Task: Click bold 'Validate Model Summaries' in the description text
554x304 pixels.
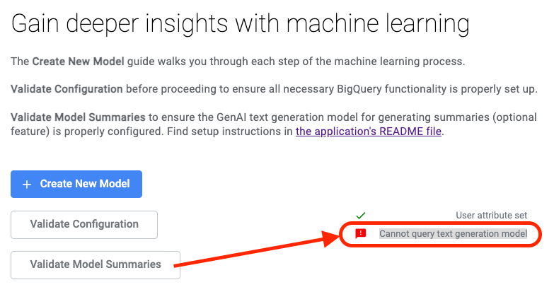Action: [x=78, y=117]
